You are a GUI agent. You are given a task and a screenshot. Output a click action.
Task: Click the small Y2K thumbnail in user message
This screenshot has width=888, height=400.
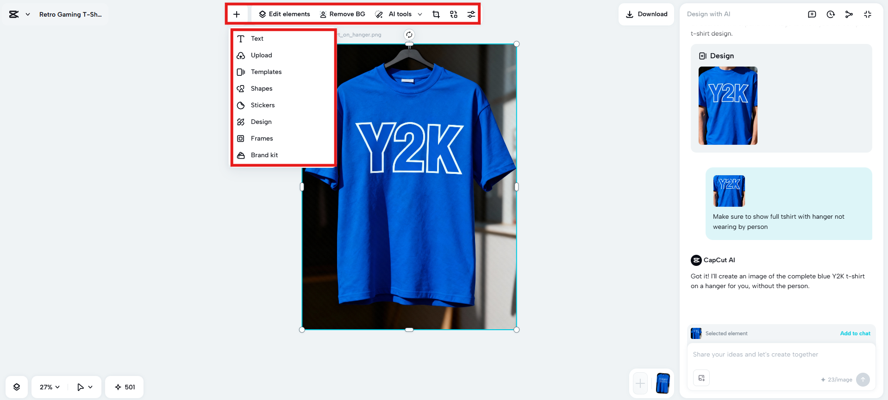click(x=729, y=191)
